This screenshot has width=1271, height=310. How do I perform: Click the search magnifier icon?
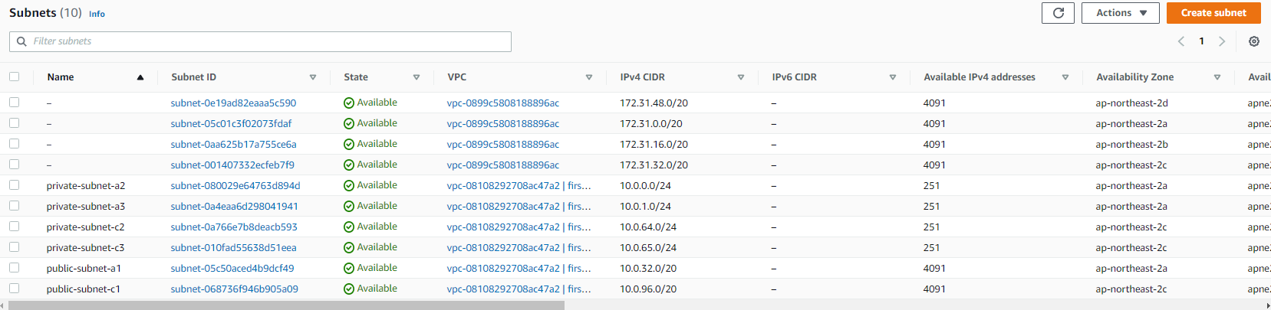pos(21,41)
